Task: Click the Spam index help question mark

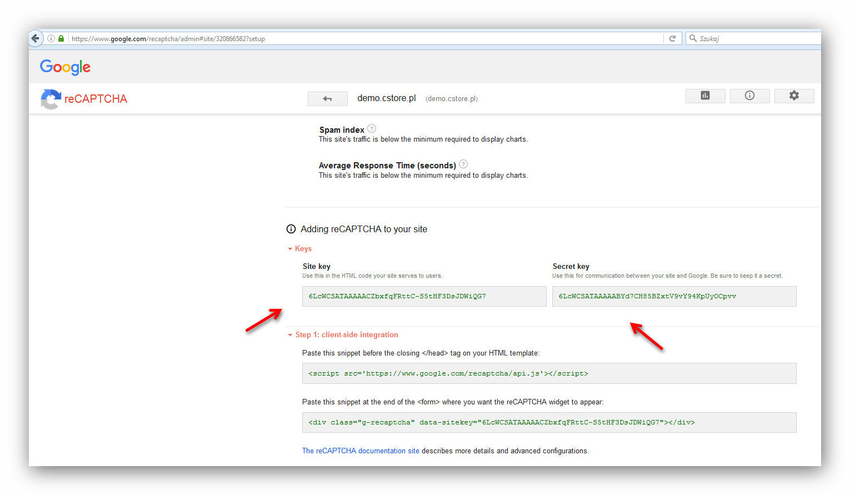Action: (x=372, y=128)
